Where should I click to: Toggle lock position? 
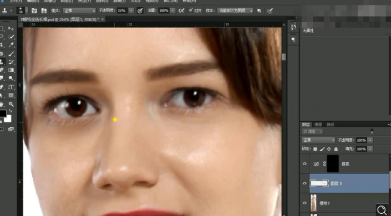tap(329, 149)
